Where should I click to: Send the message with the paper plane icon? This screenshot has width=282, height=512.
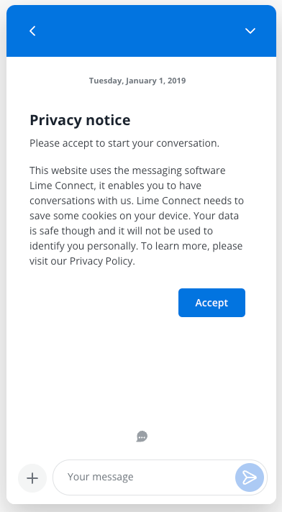(x=250, y=477)
